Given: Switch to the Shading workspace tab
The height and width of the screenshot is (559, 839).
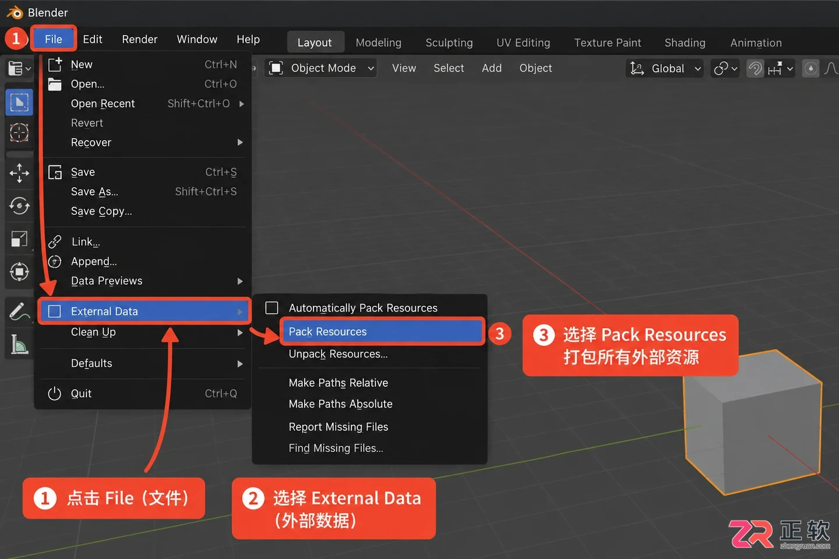Looking at the screenshot, I should [x=685, y=43].
